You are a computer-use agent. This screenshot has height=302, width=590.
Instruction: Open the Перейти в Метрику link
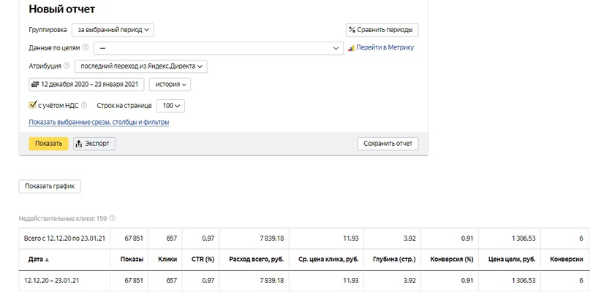click(x=385, y=48)
